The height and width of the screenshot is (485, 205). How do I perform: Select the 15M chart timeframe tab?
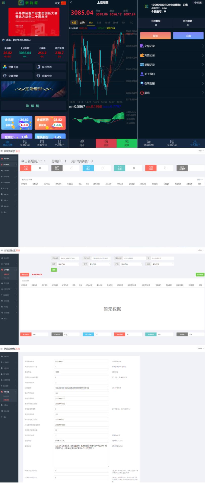(x=107, y=22)
